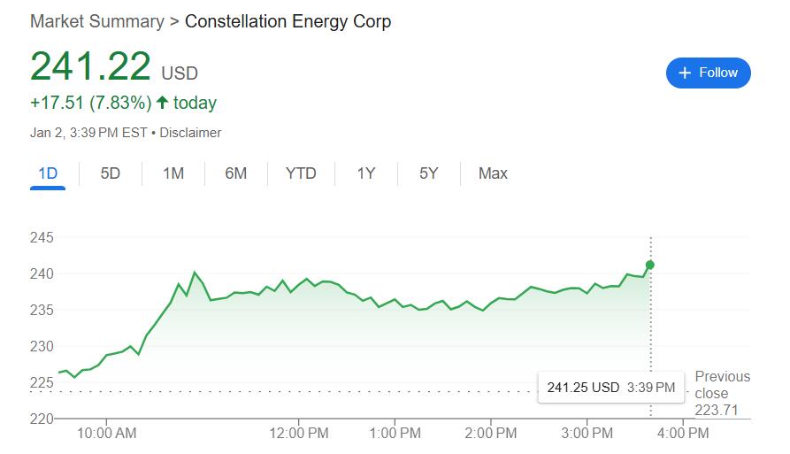This screenshot has height=454, width=790.
Task: Select the Max time range tab
Action: tap(493, 173)
